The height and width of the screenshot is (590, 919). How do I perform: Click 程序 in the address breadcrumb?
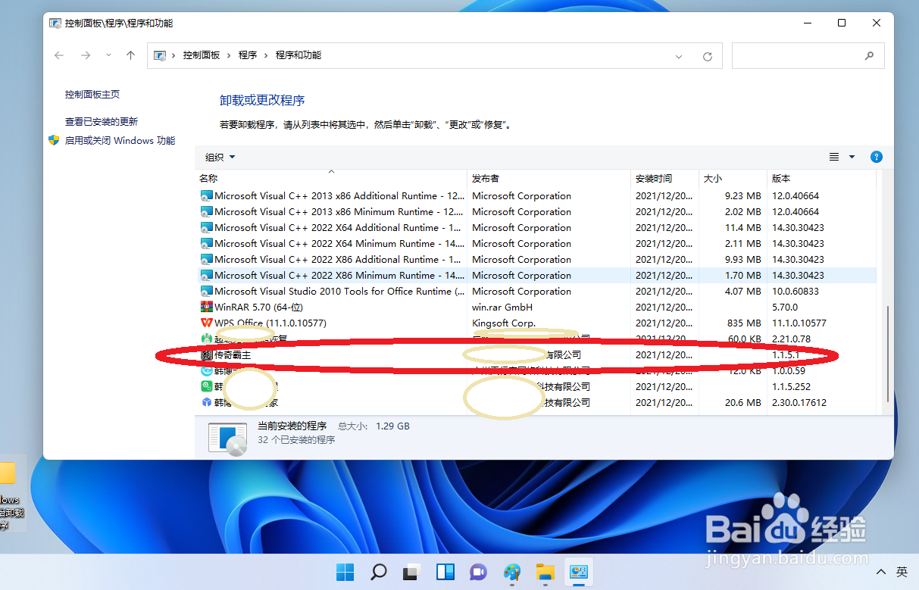pyautogui.click(x=248, y=55)
